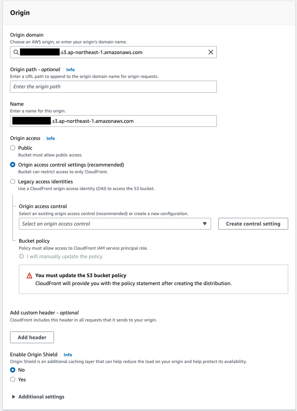Select the Public origin access option
This screenshot has height=411, width=297.
tap(13, 148)
